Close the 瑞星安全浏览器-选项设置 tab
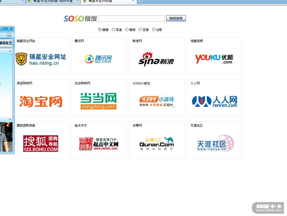The image size is (287, 216). (78, 1)
